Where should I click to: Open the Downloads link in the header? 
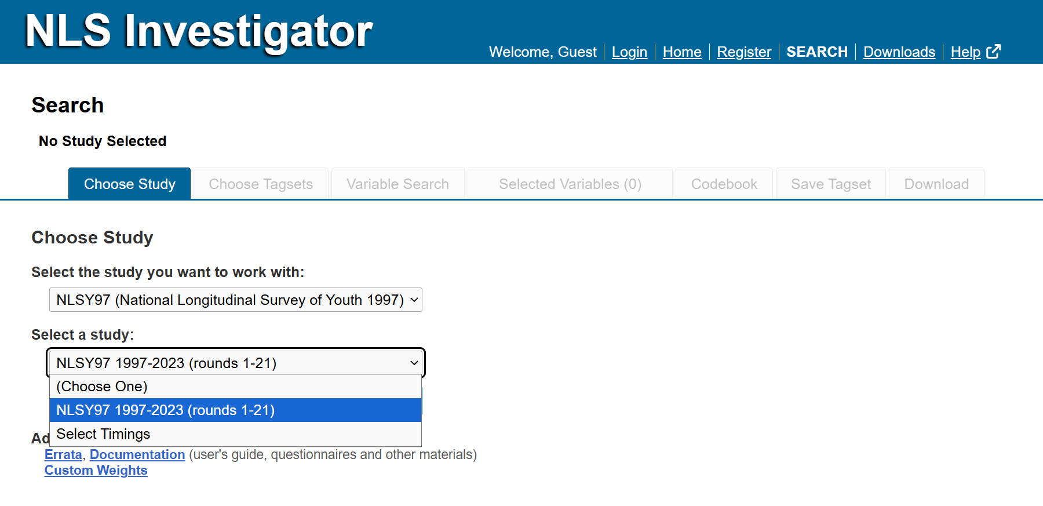pos(899,52)
